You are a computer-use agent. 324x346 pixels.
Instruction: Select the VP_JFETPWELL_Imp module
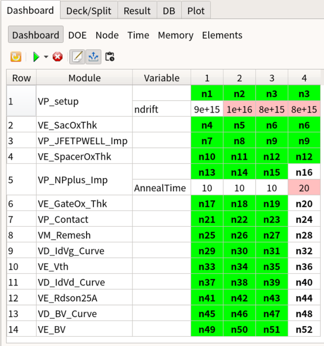point(85,141)
